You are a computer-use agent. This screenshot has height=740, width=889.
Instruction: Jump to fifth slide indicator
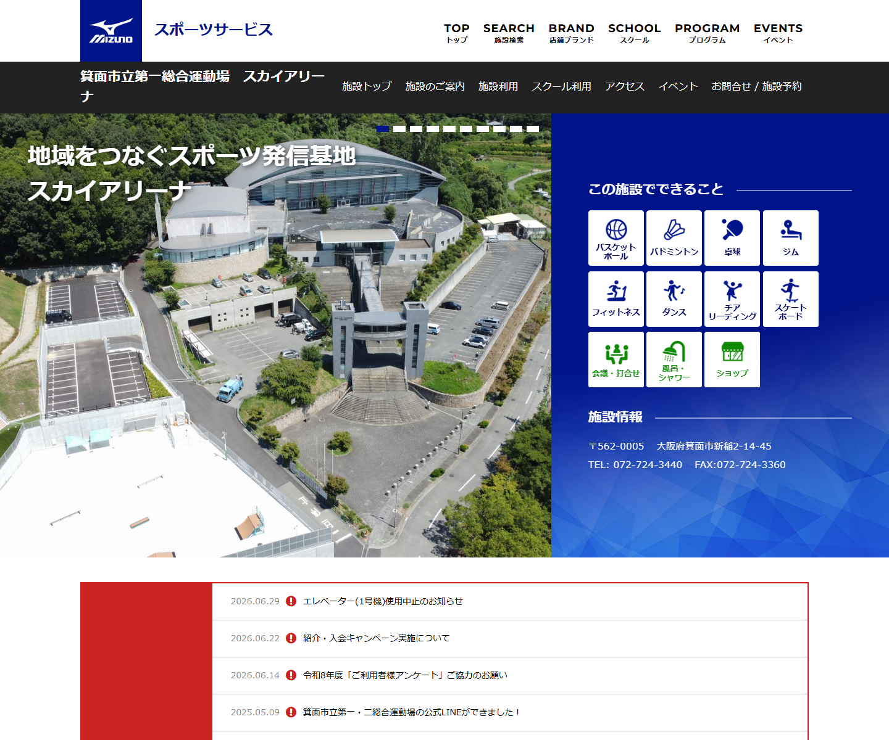point(449,129)
